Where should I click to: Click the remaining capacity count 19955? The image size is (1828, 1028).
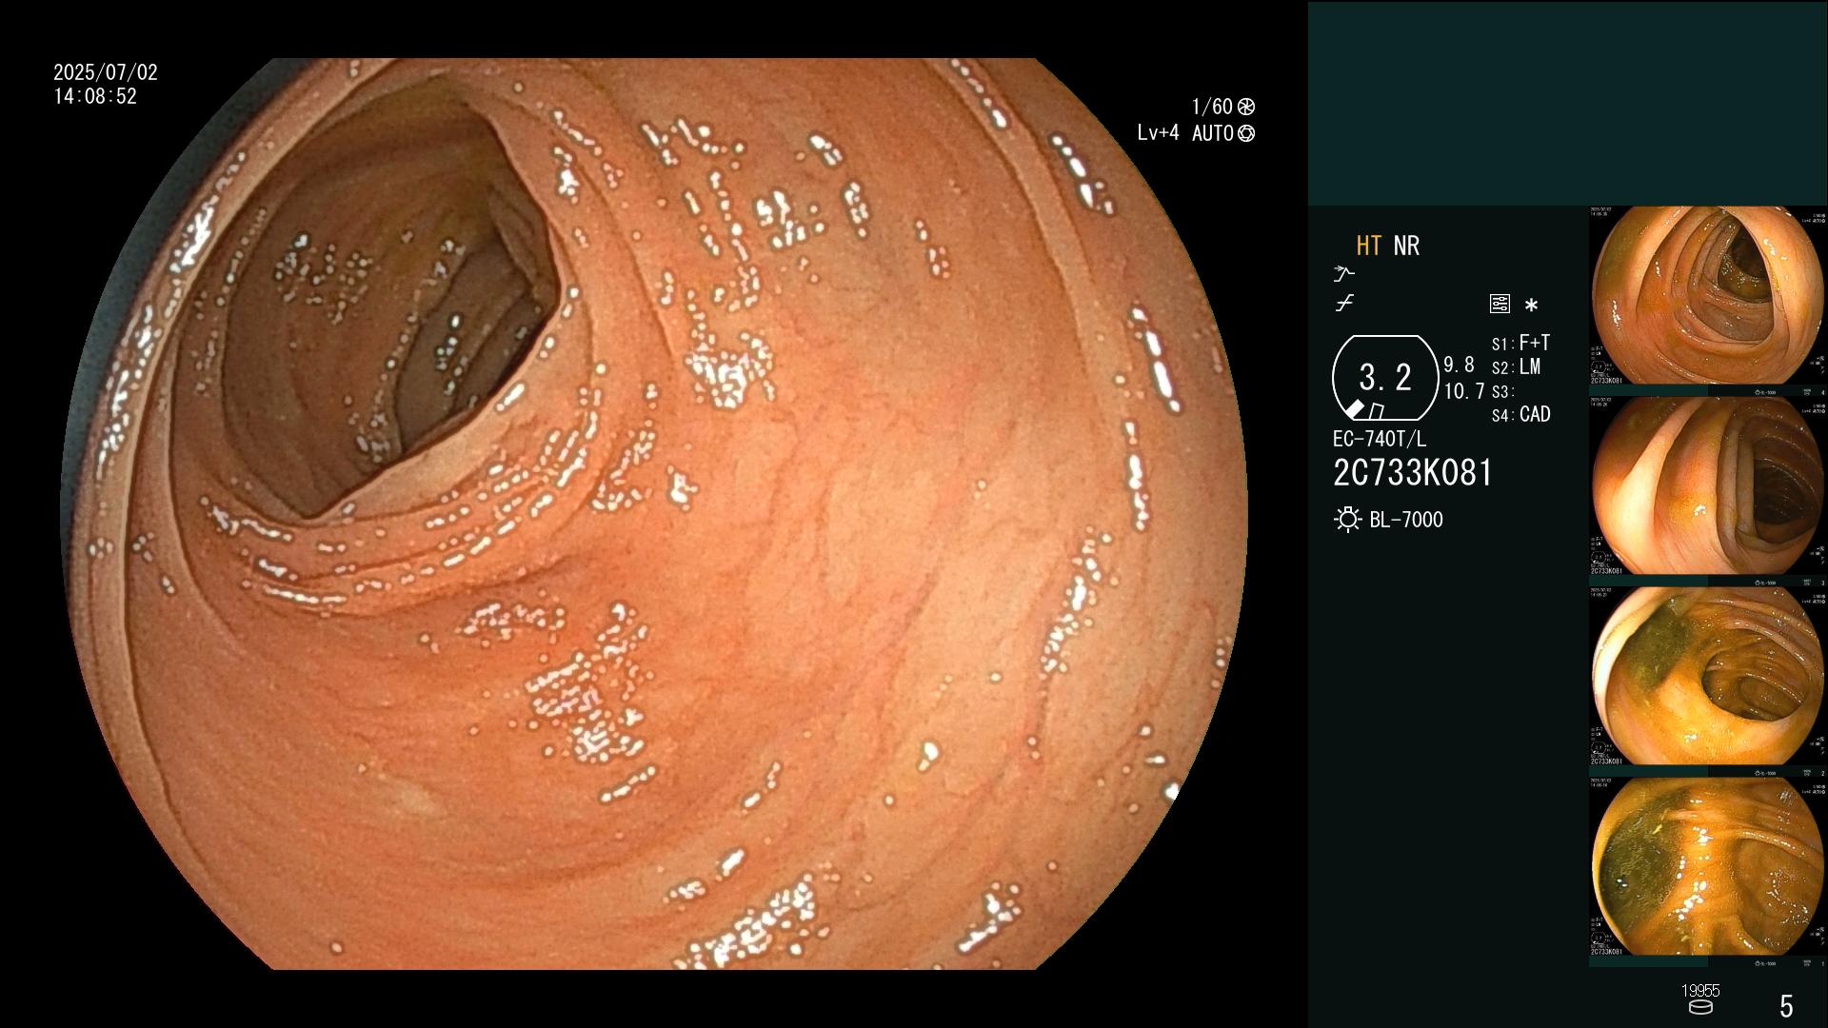[x=1700, y=991]
